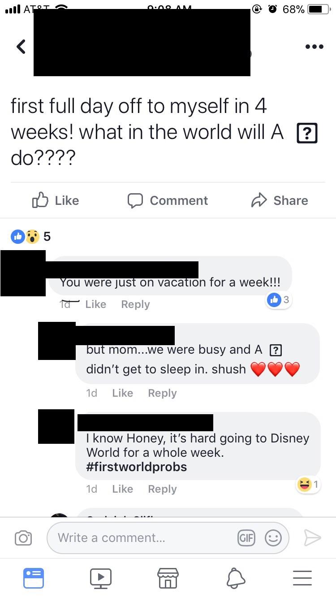The width and height of the screenshot is (336, 598).
Task: Open the emoji smiley picker
Action: click(273, 537)
